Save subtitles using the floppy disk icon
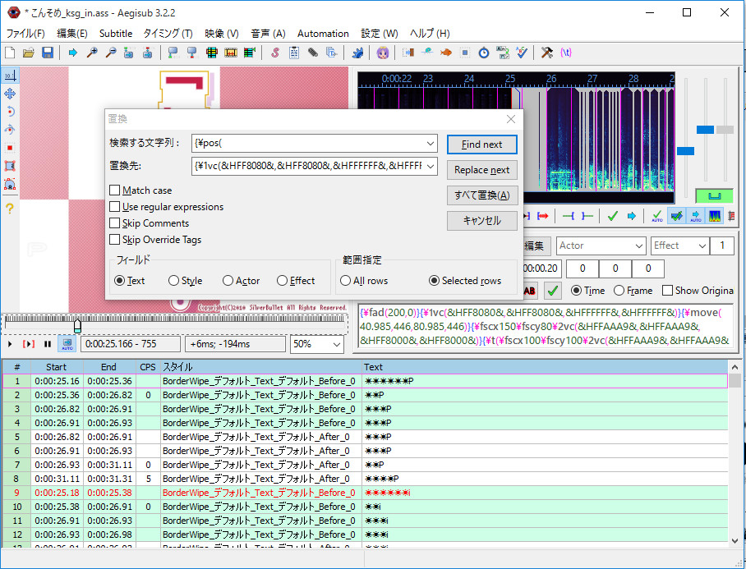This screenshot has height=569, width=746. click(x=48, y=53)
